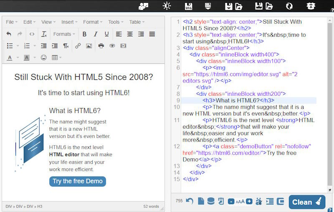
Task: Click the increase indent icon
Action: point(55,46)
